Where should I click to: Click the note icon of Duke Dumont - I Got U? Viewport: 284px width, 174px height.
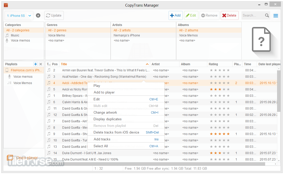[49, 153]
